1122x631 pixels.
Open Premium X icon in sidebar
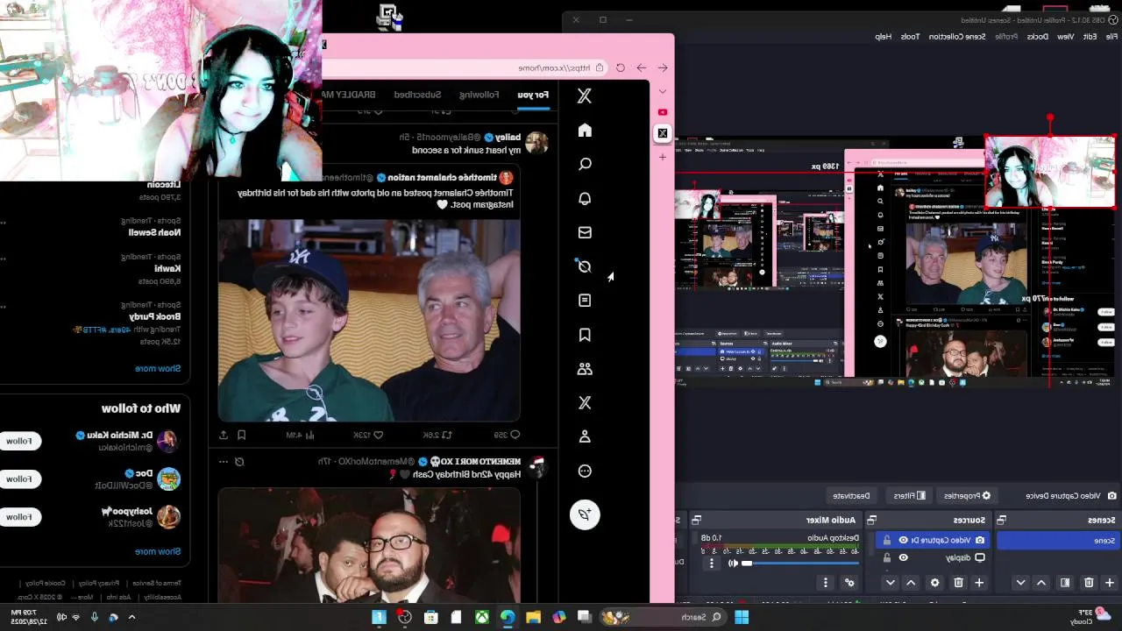click(x=585, y=402)
